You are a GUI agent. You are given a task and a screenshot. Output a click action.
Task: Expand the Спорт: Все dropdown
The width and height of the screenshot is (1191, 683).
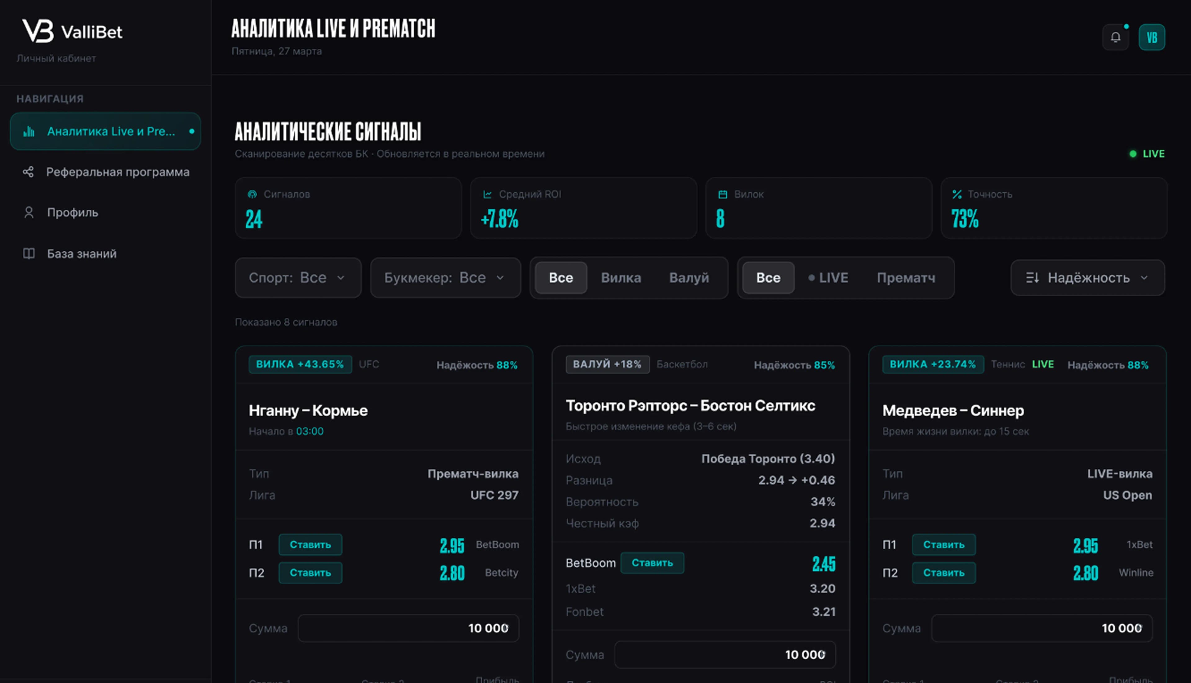(x=298, y=278)
